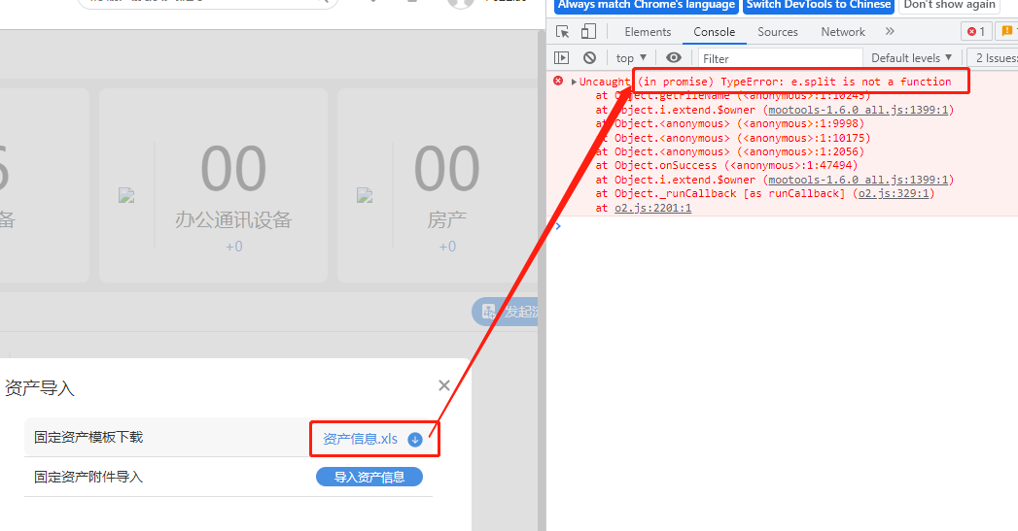This screenshot has width=1018, height=531.
Task: Expand more DevTools tabs chevron
Action: (x=890, y=31)
